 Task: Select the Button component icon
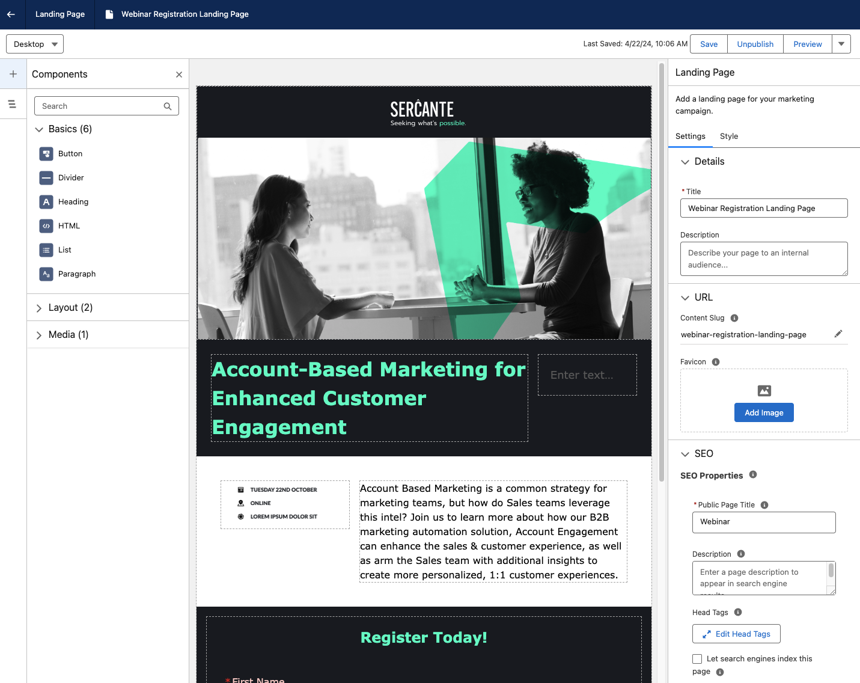point(46,154)
